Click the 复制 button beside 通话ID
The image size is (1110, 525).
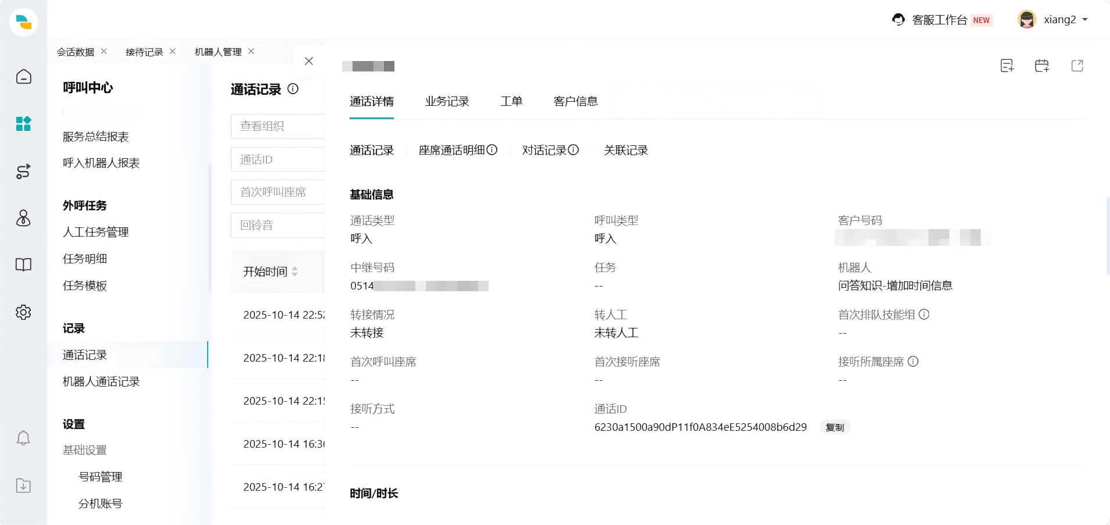click(x=835, y=427)
